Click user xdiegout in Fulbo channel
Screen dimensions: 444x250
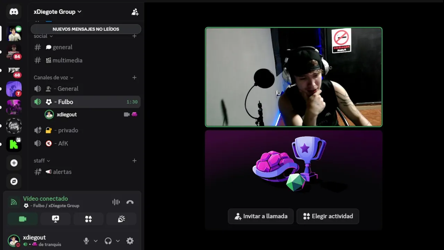point(67,115)
